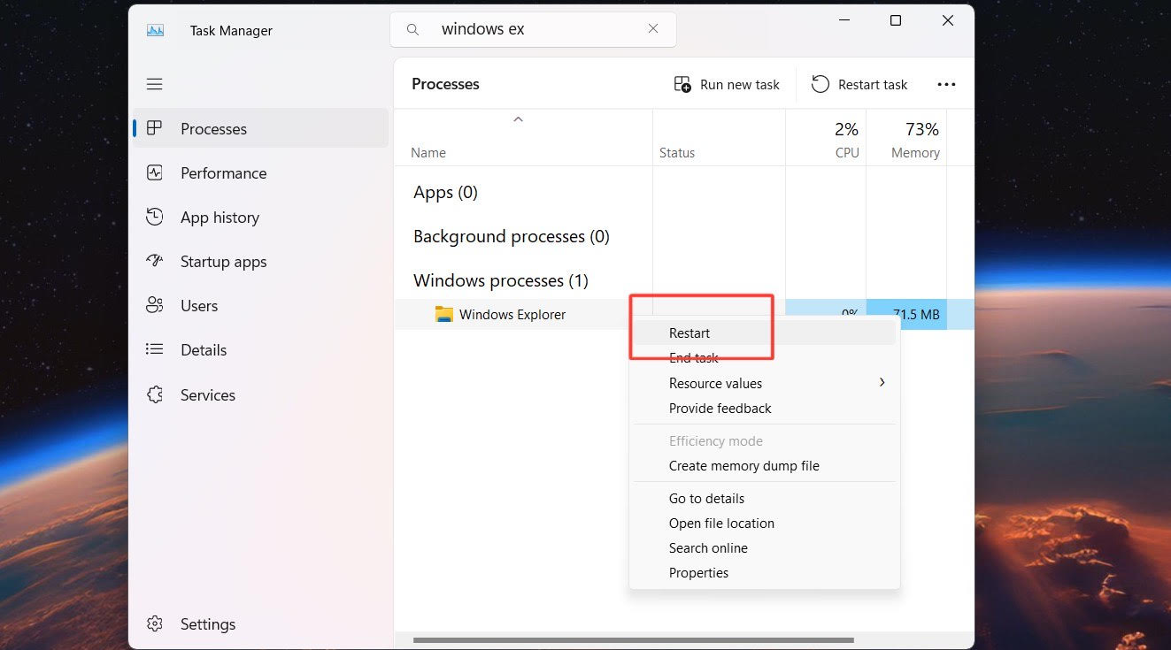The image size is (1171, 650).
Task: Click the horizontal scrollbar at bottom
Action: pos(633,640)
